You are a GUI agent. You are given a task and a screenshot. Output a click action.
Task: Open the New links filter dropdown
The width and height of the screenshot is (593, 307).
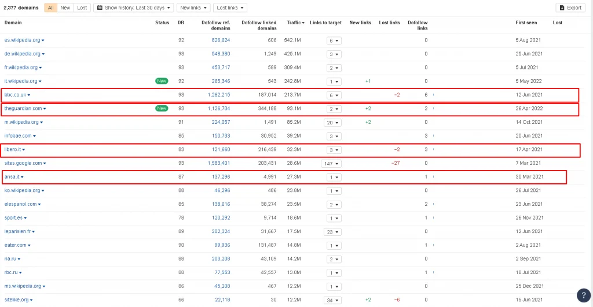pos(193,8)
